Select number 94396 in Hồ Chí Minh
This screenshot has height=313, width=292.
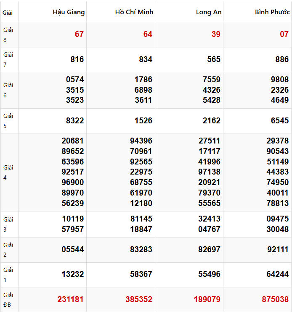(141, 141)
